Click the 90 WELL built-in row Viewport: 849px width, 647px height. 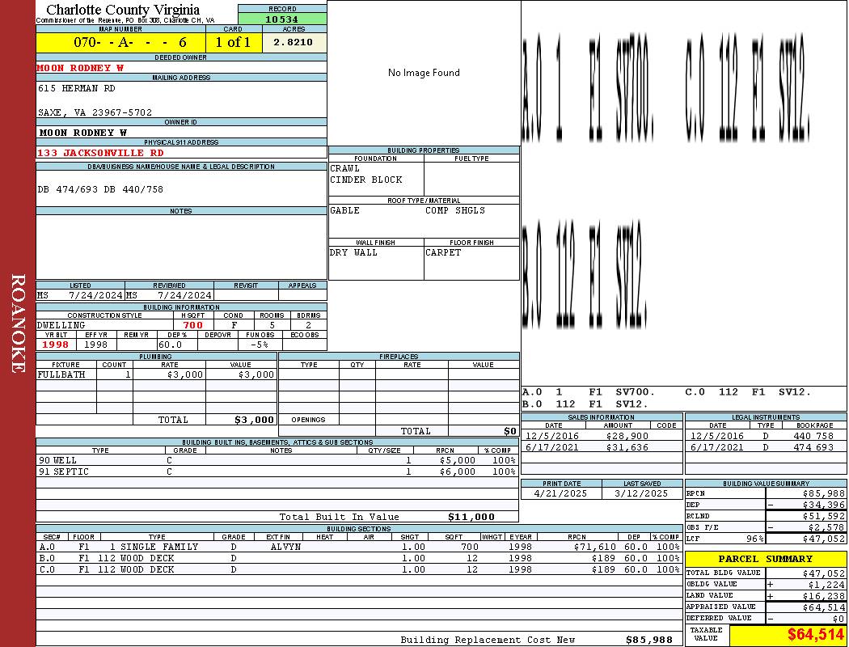pos(58,460)
